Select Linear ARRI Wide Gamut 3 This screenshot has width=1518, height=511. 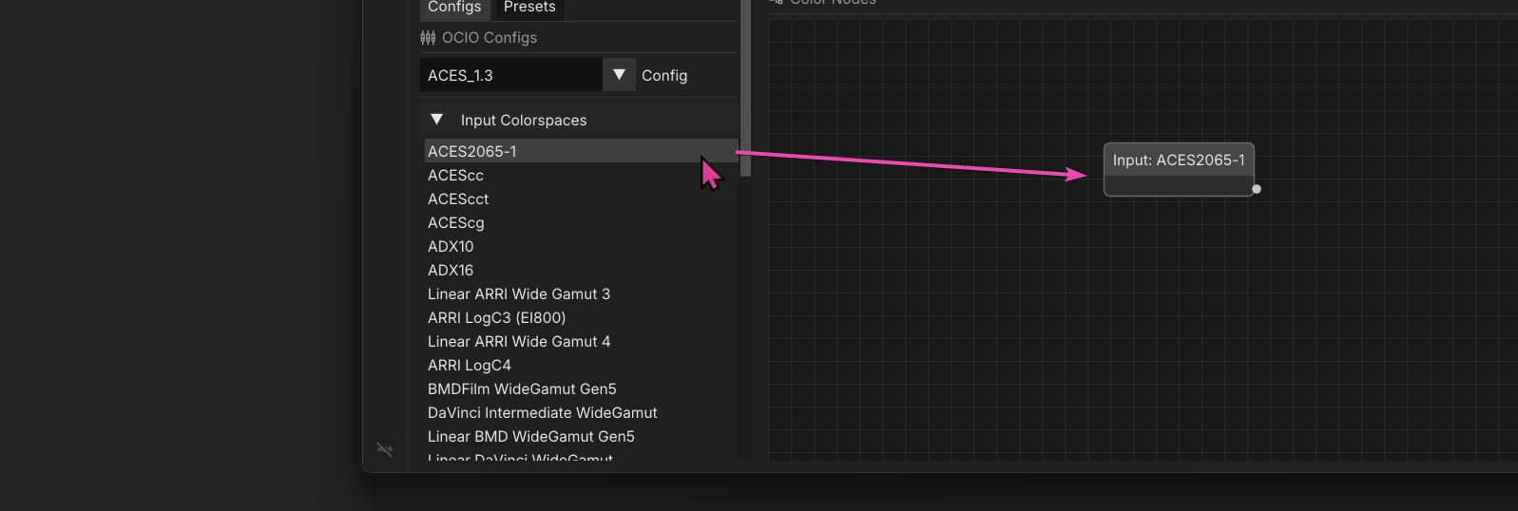(x=519, y=294)
